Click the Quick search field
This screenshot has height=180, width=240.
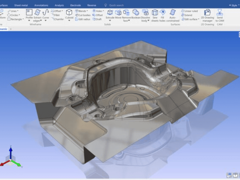point(116,5)
